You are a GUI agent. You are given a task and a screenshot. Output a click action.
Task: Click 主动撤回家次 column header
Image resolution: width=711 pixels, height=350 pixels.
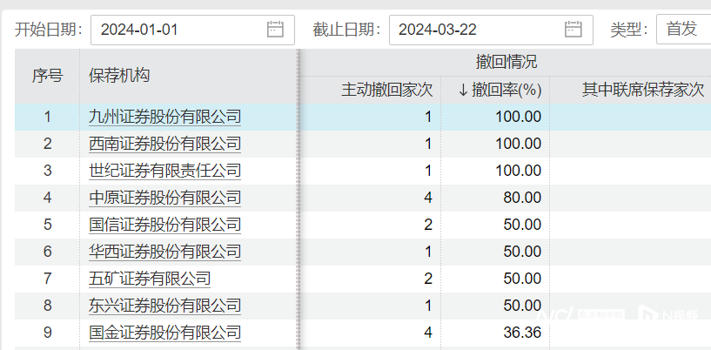click(x=387, y=91)
